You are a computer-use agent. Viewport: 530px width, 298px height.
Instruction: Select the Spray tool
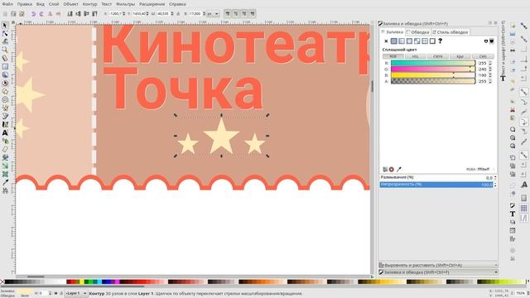(5, 141)
